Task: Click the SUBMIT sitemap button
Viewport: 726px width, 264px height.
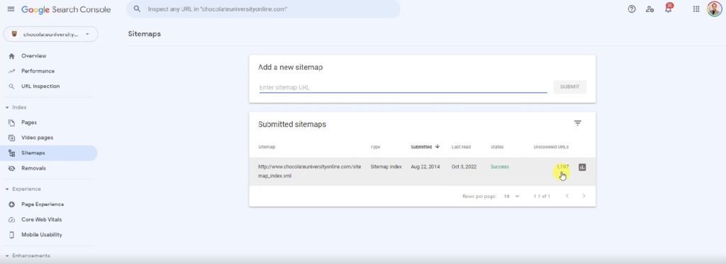Action: pyautogui.click(x=569, y=87)
